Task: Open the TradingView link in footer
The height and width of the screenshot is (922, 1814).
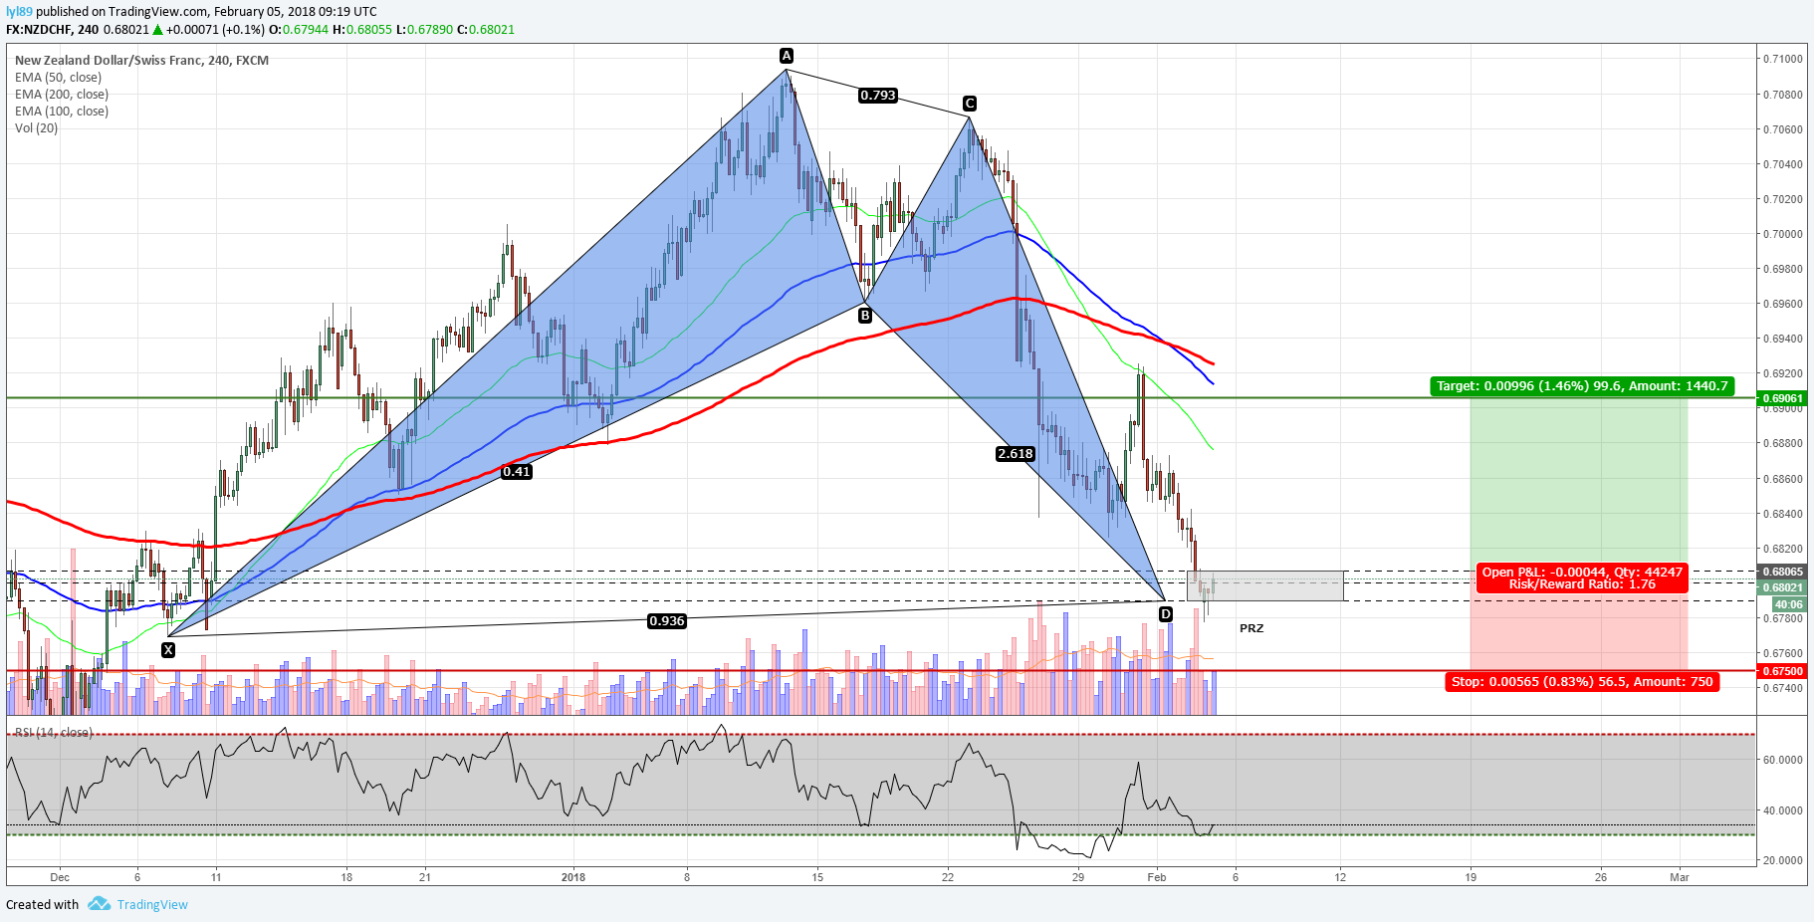Action: 152,904
